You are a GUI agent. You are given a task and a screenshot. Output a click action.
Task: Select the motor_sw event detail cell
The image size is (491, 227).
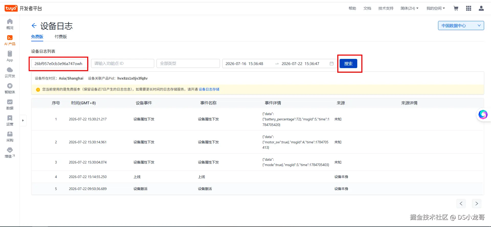tap(295, 142)
